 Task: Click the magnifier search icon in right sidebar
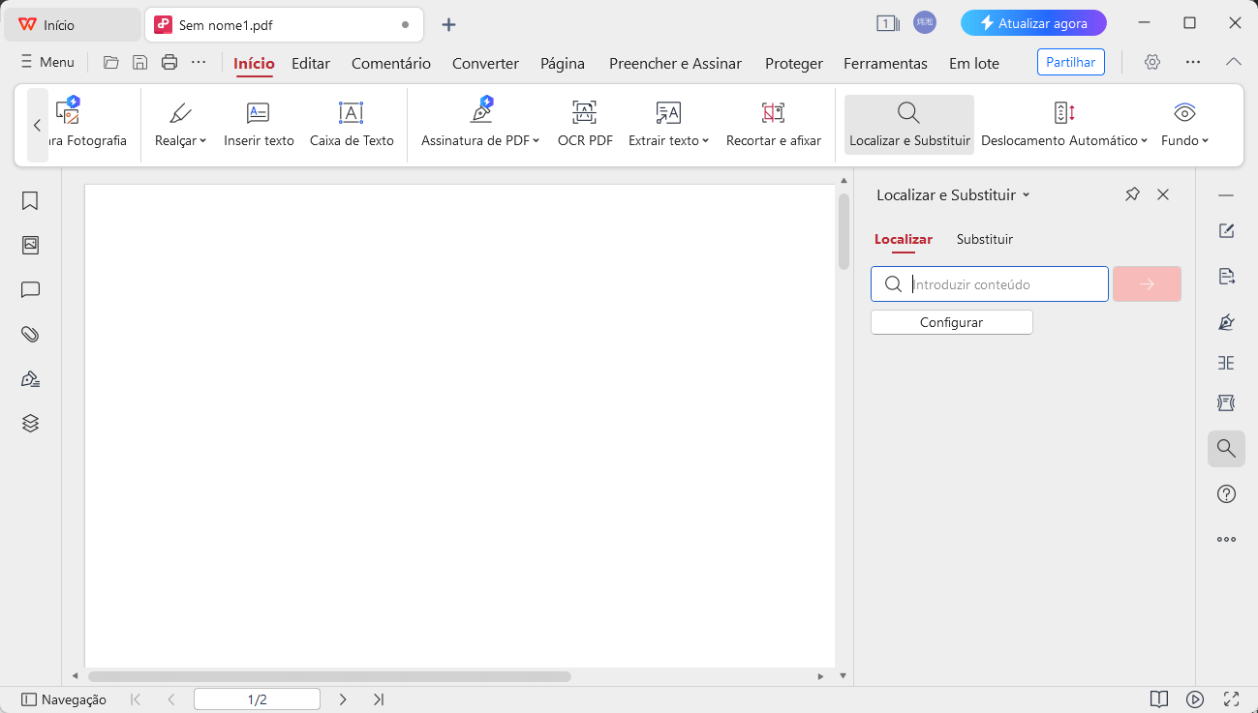(x=1226, y=449)
